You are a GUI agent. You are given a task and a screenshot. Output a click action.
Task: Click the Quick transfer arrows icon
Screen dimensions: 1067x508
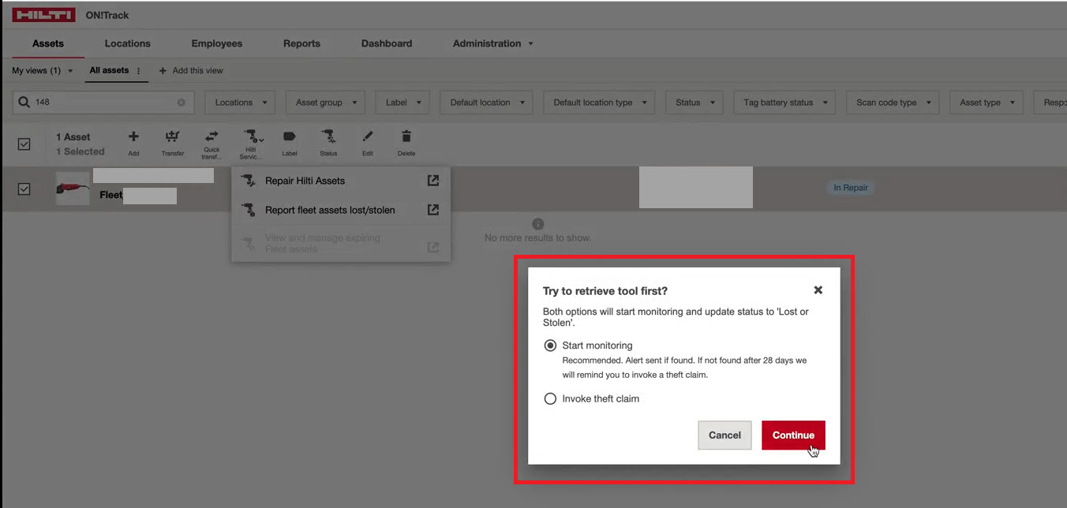212,137
